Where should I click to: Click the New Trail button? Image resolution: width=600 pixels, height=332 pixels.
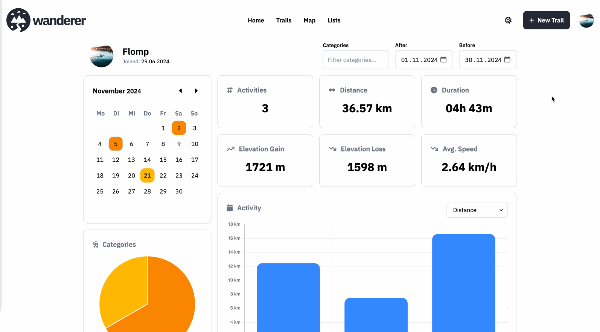point(546,20)
